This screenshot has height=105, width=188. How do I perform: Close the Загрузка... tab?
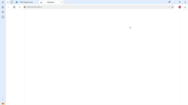click(61, 2)
